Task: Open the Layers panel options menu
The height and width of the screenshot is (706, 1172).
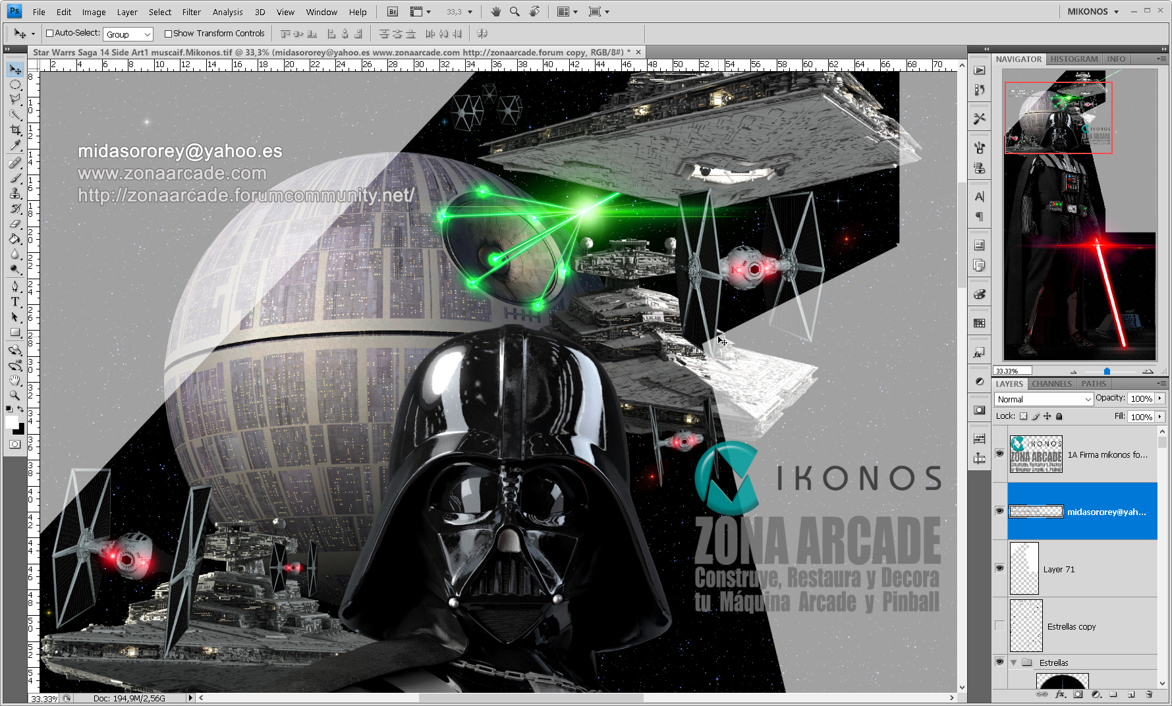Action: [1161, 383]
